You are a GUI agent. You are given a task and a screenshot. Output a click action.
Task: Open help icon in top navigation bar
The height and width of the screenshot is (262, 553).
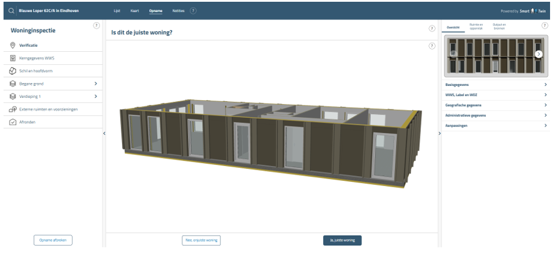[193, 11]
